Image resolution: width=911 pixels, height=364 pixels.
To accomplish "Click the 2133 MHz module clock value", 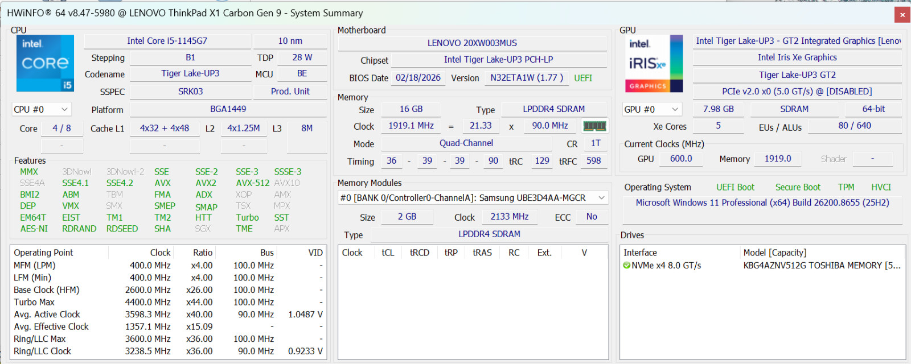I will [x=510, y=217].
